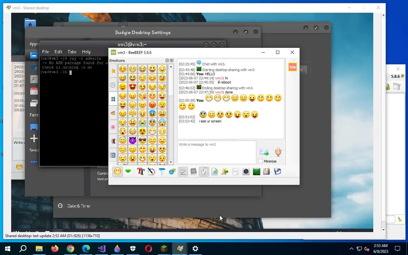Pick the dizzy spiral-eyes emoticon

tap(142, 131)
